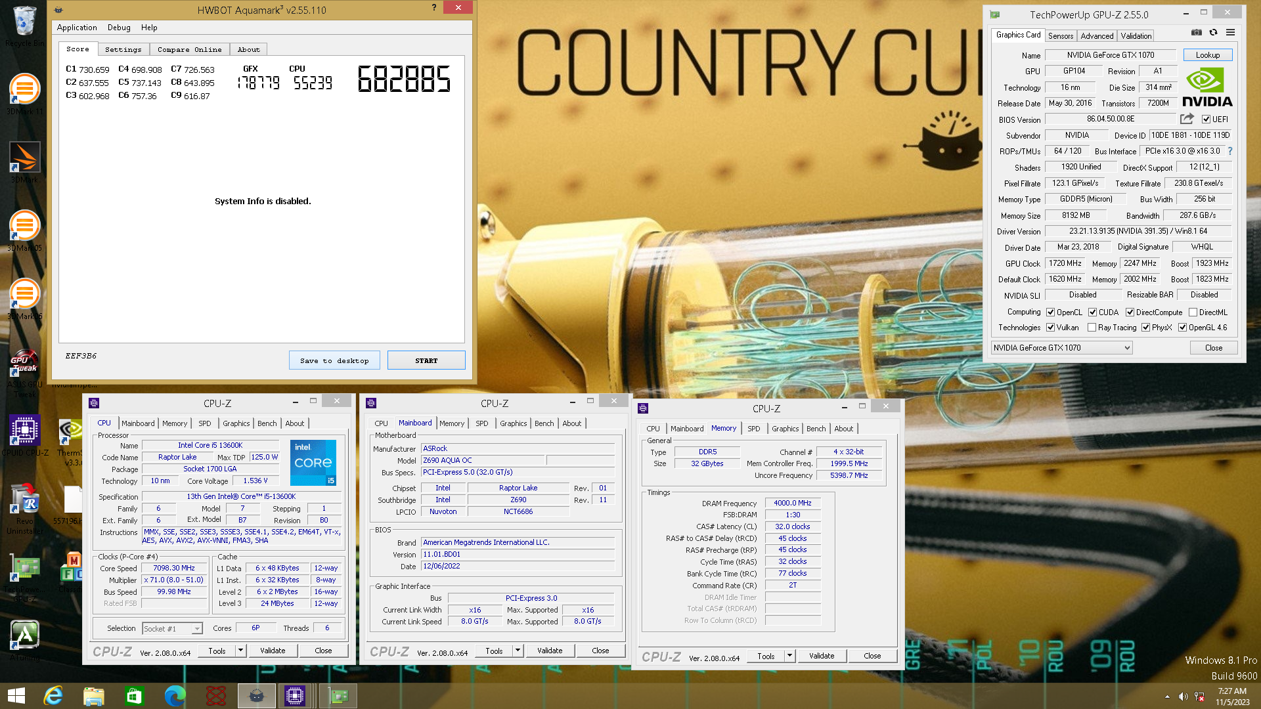Open the 3DMark desktop shortcut with orange arrow
The height and width of the screenshot is (709, 1261).
(x=24, y=162)
